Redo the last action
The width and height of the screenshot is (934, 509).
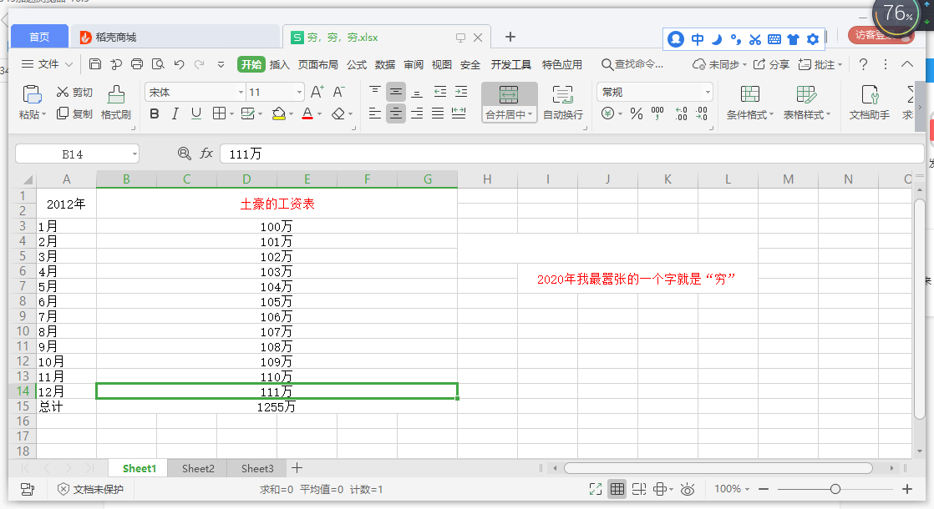click(200, 64)
